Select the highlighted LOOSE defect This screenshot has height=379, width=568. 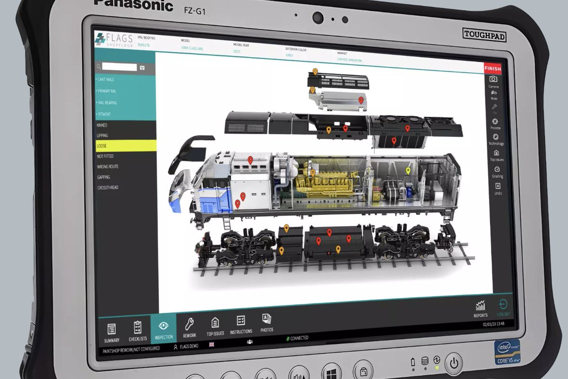tap(126, 146)
